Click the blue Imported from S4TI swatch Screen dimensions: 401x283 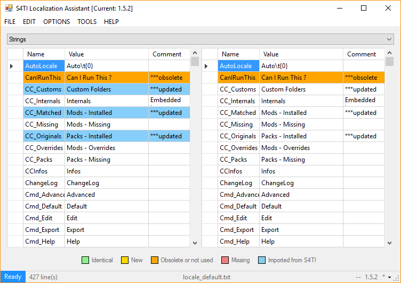[x=261, y=260]
